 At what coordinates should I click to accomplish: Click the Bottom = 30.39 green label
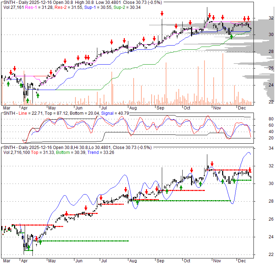click(71, 153)
